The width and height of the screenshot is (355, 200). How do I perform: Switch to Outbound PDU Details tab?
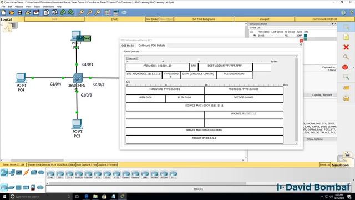151,46
